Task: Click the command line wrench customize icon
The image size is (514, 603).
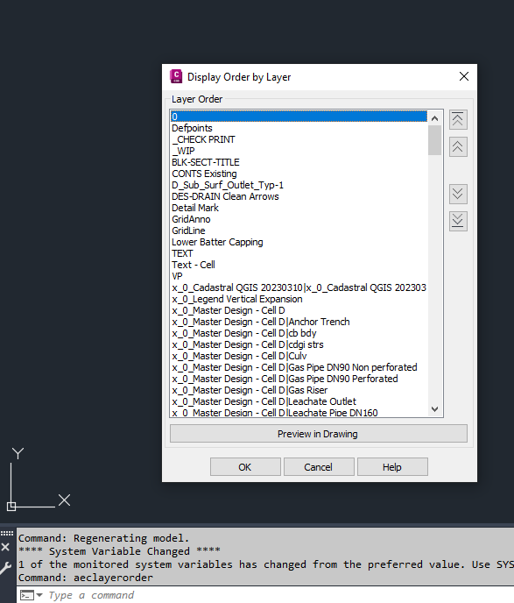Action: (5, 568)
